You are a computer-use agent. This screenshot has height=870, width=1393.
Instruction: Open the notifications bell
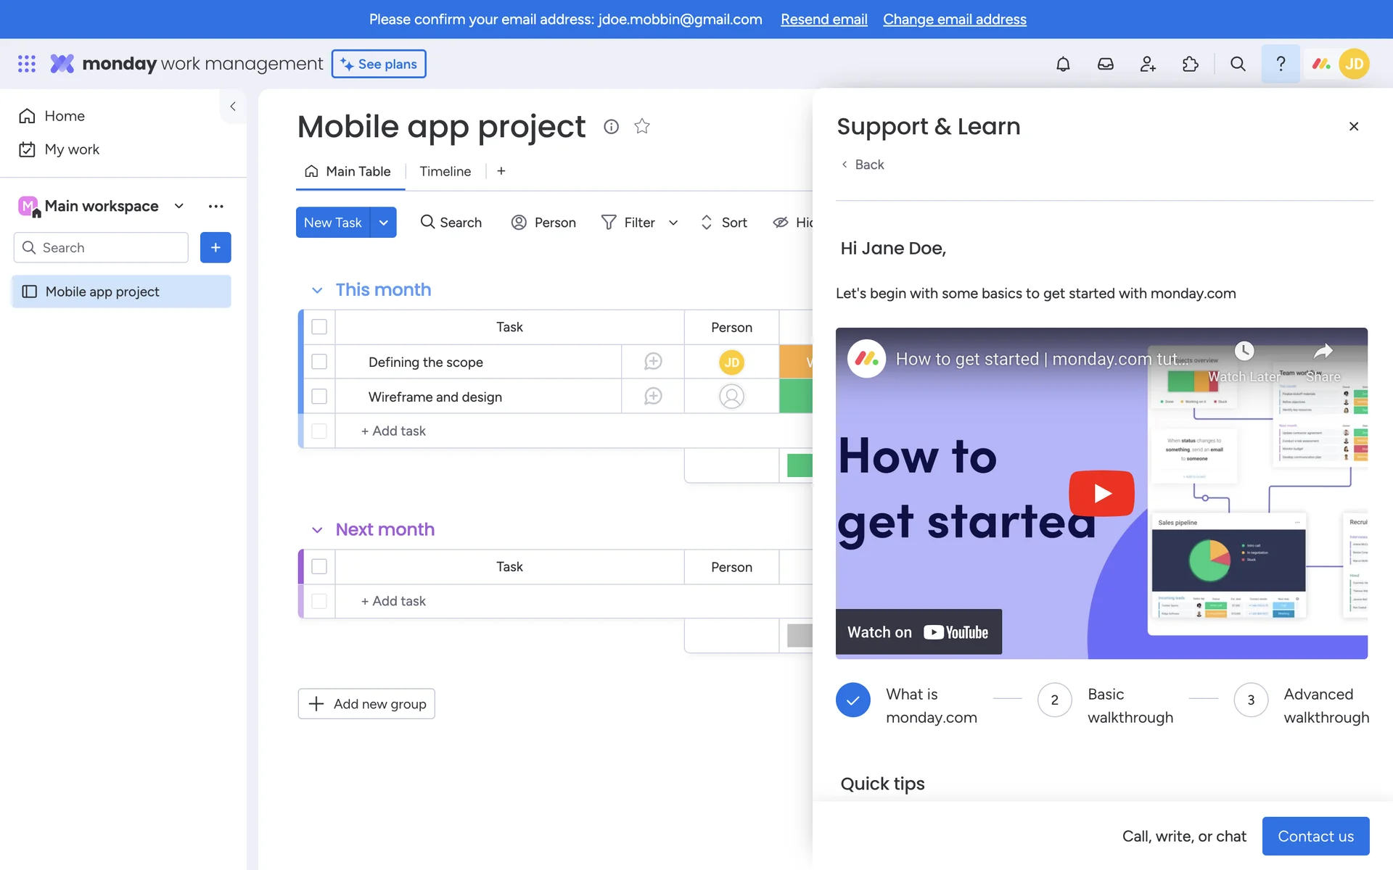(x=1063, y=64)
